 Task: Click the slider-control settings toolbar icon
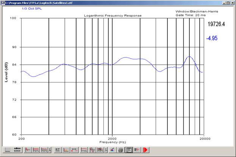click(17, 150)
